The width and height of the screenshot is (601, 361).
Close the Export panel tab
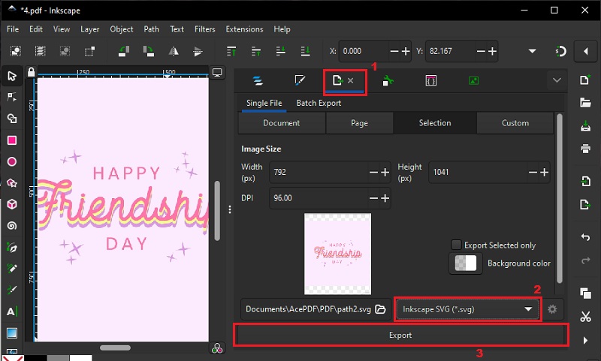[350, 80]
